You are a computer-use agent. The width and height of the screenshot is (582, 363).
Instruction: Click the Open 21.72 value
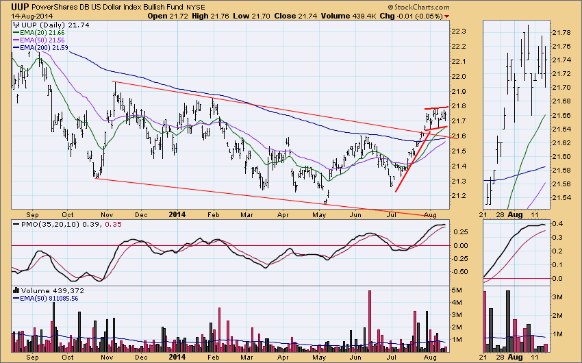168,16
